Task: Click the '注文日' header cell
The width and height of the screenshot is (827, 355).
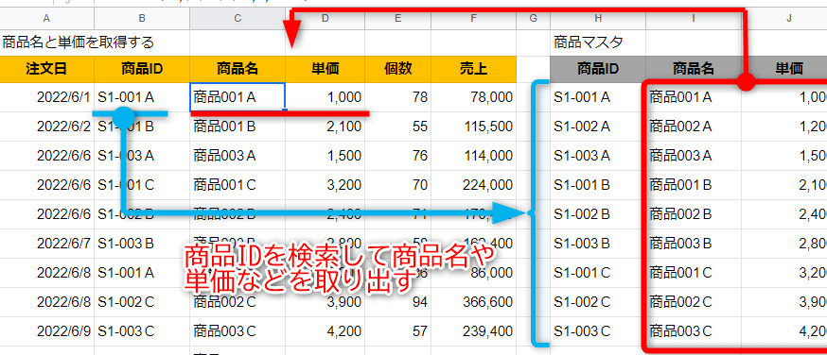Action: [47, 68]
